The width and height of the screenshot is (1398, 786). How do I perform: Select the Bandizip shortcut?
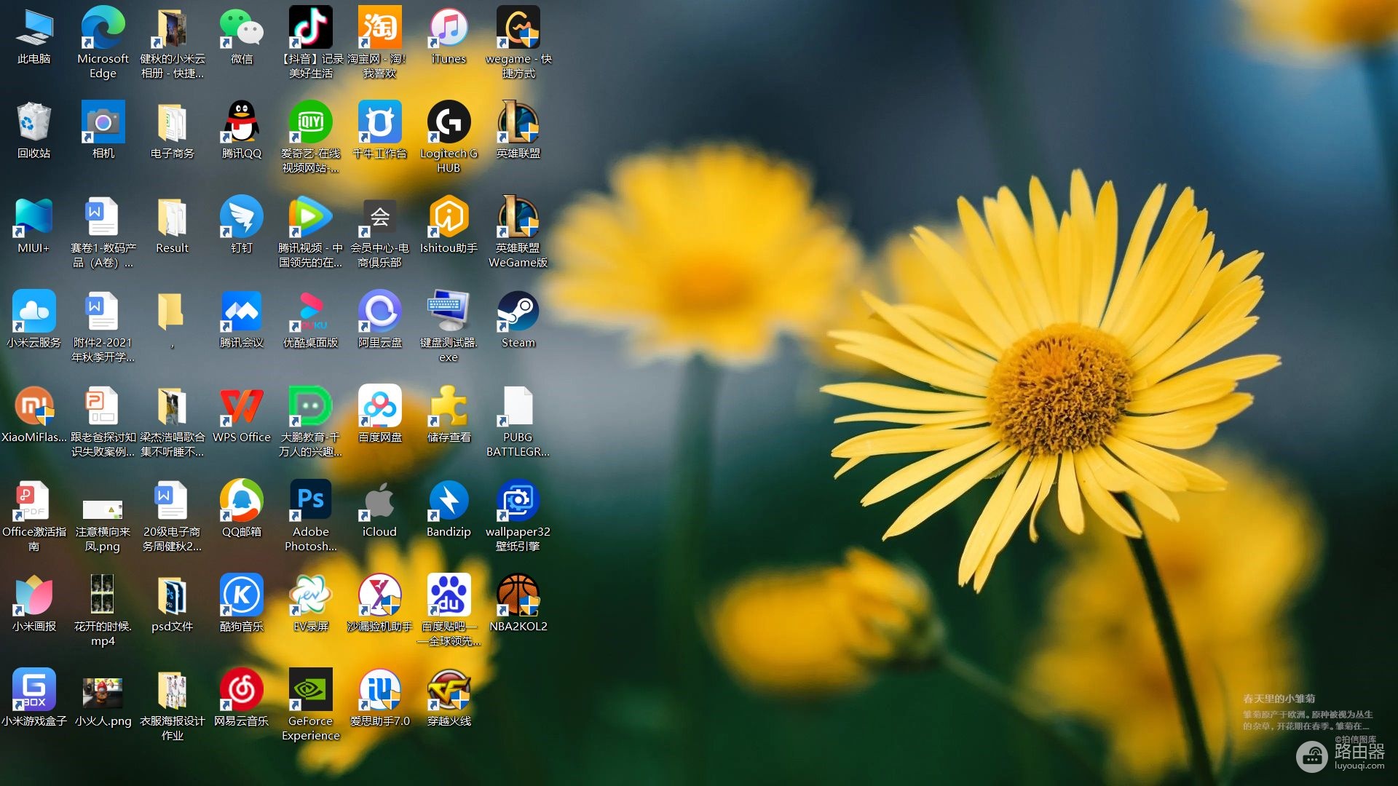coord(449,509)
